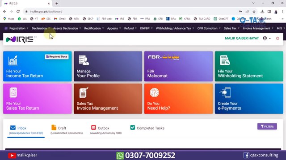This screenshot has height=160, width=286.
Task: Open the SRB bookmark
Action: [x=158, y=19]
